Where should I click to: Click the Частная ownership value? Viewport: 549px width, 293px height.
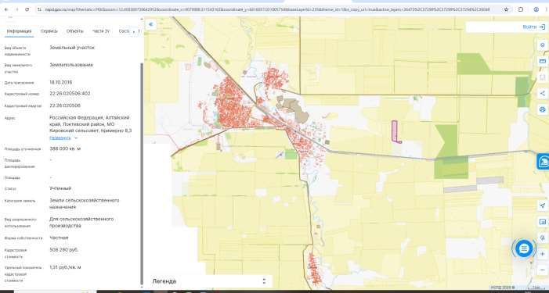coord(59,238)
